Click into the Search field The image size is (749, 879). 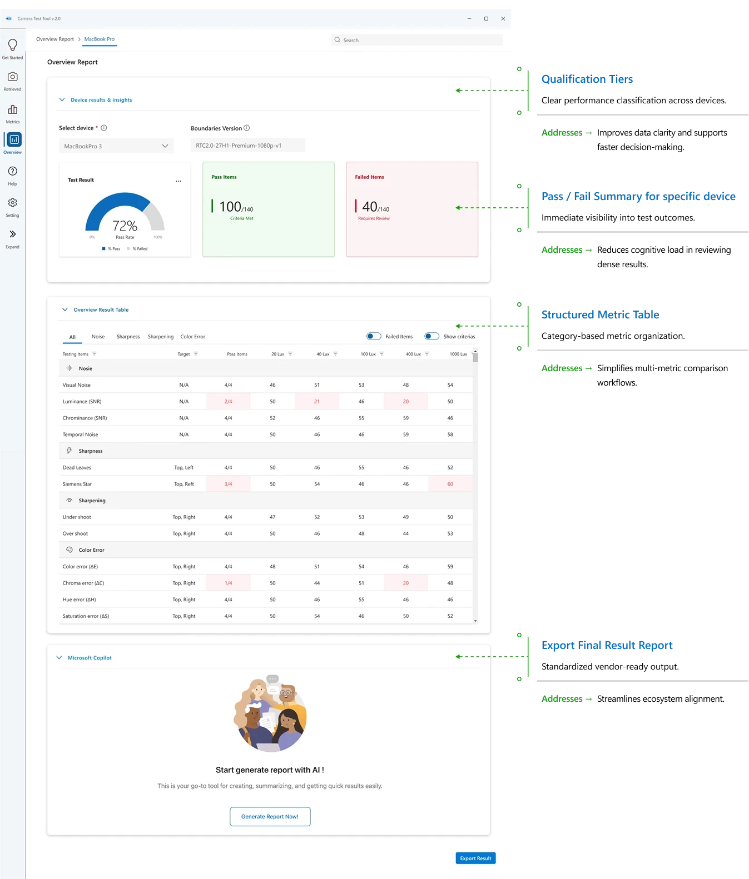(417, 40)
